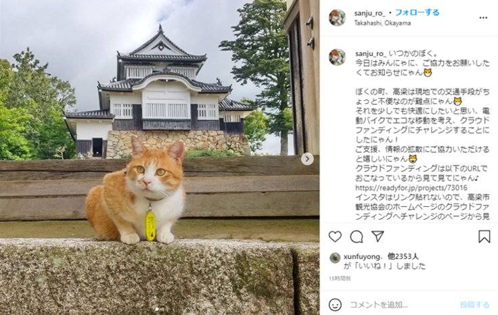498x315 pixels.
Task: Follow sanju_ro_ with フォローする
Action: tap(417, 13)
